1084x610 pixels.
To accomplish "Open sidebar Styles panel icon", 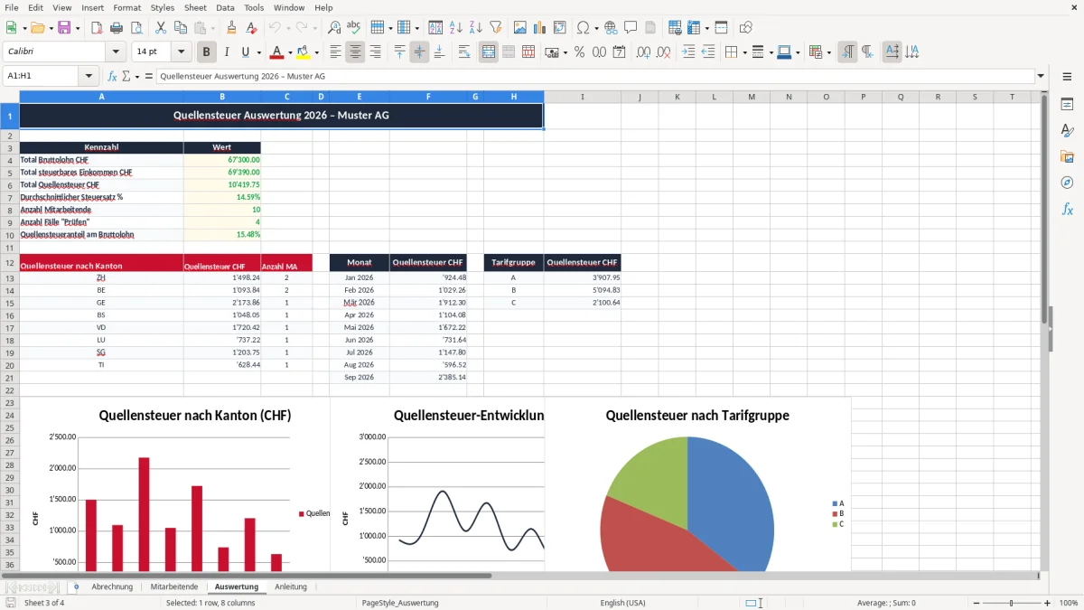I will (x=1067, y=131).
